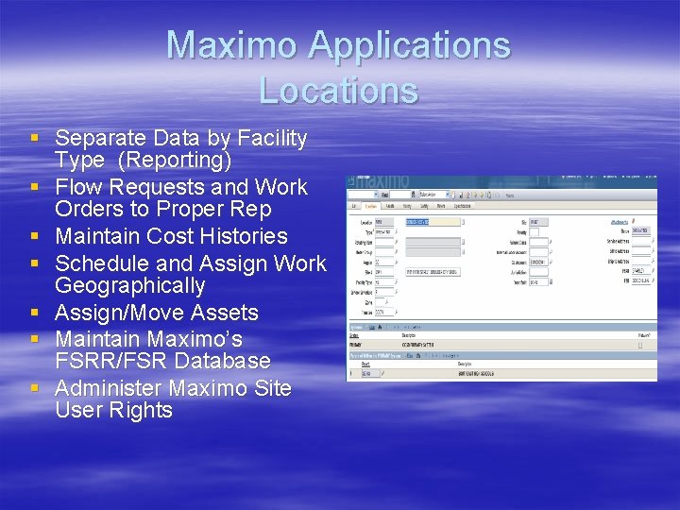Open the lookup icon beside Facility Type field

[x=397, y=281]
